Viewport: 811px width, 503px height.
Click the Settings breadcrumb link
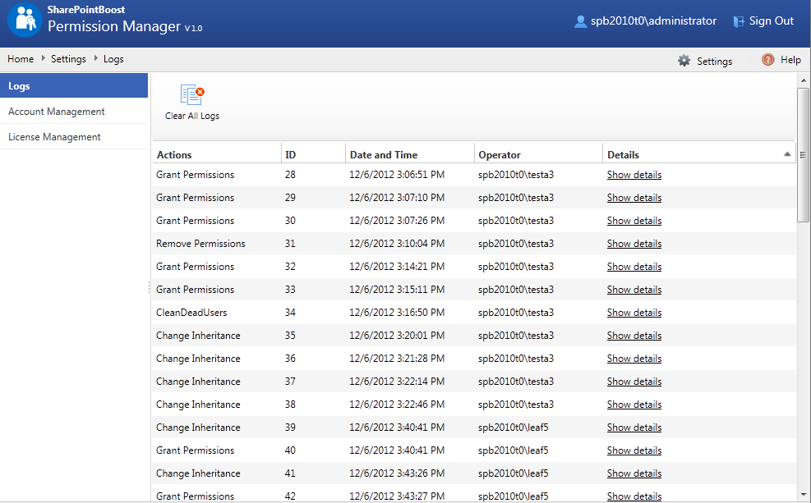tap(68, 59)
